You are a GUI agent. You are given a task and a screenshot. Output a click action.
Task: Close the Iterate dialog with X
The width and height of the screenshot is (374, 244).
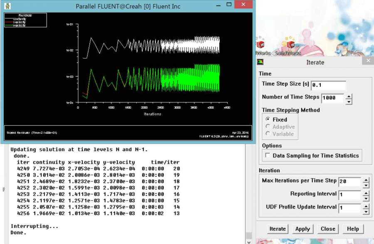coord(368,60)
